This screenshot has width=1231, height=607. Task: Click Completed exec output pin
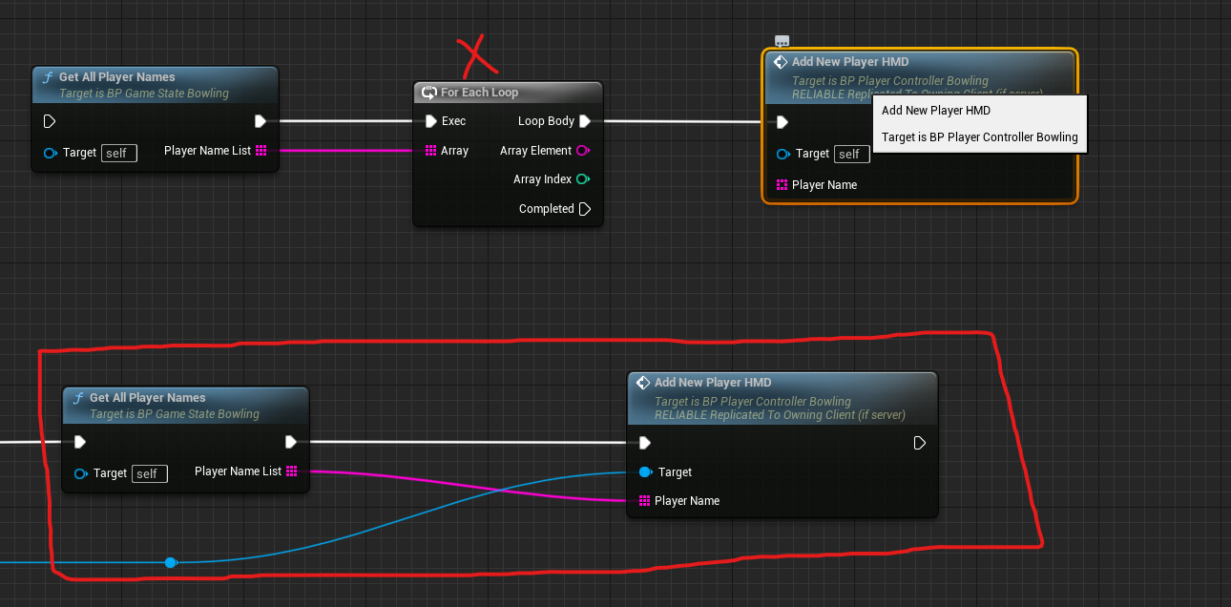pos(585,209)
